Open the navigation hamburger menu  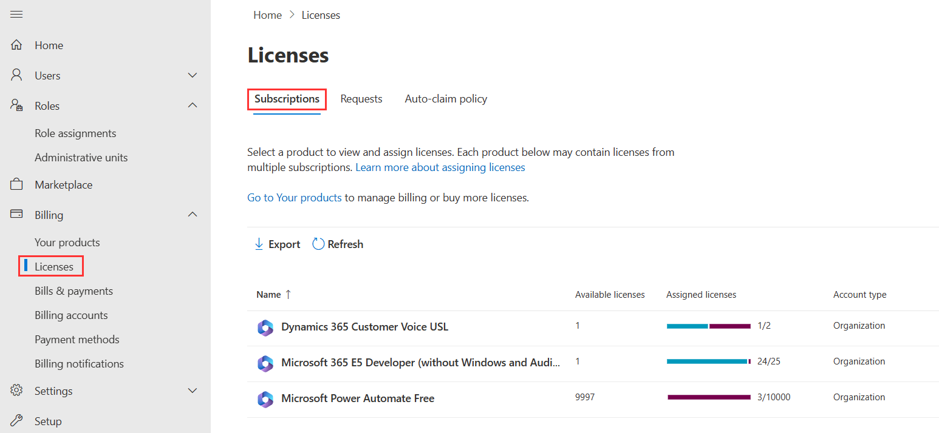click(16, 14)
